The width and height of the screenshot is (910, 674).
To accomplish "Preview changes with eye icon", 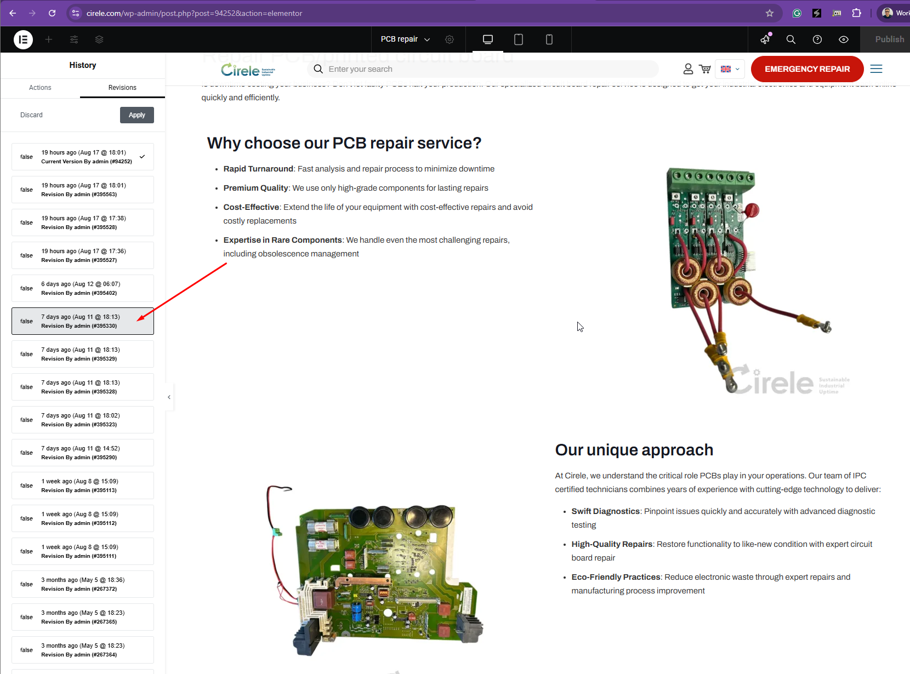I will 844,39.
